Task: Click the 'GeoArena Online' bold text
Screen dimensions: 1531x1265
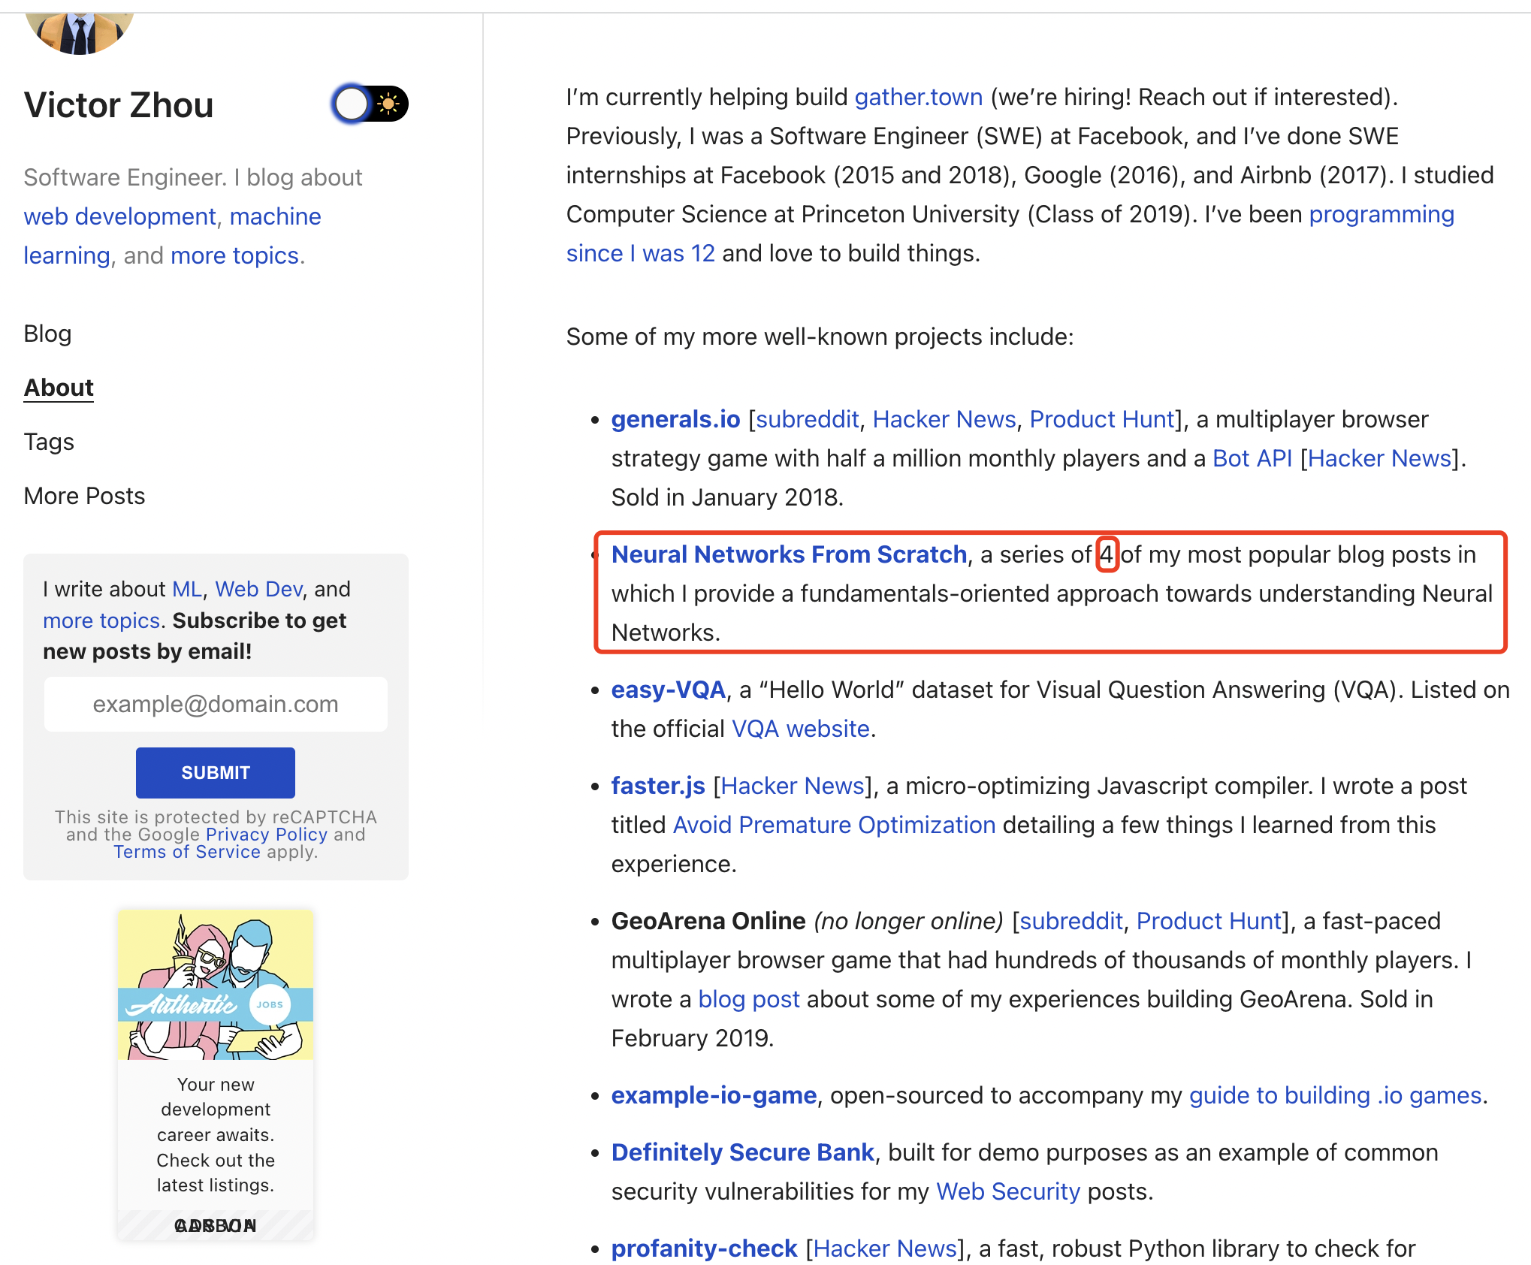Action: 708,921
